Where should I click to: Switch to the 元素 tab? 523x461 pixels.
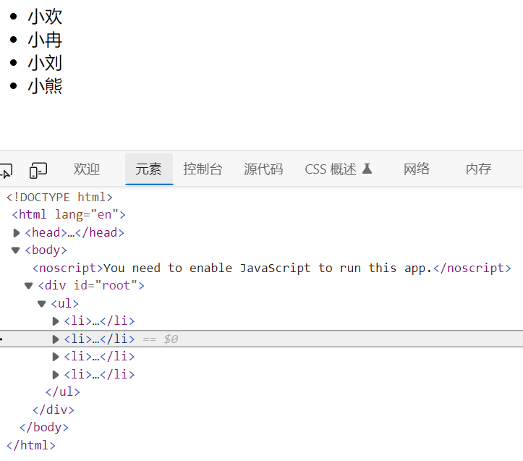point(148,169)
